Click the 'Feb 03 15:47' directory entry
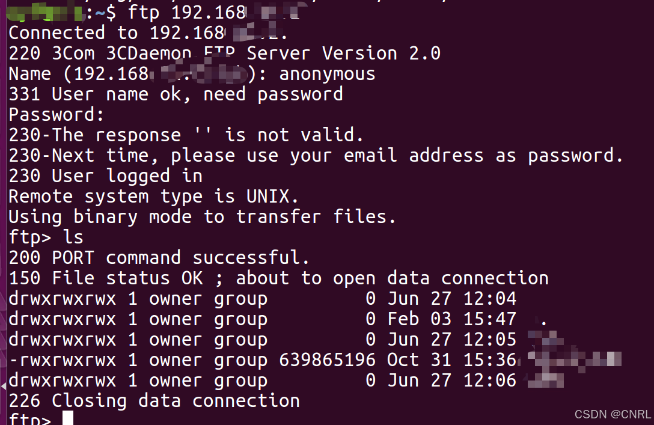Viewport: 654px width, 425px height. click(451, 319)
